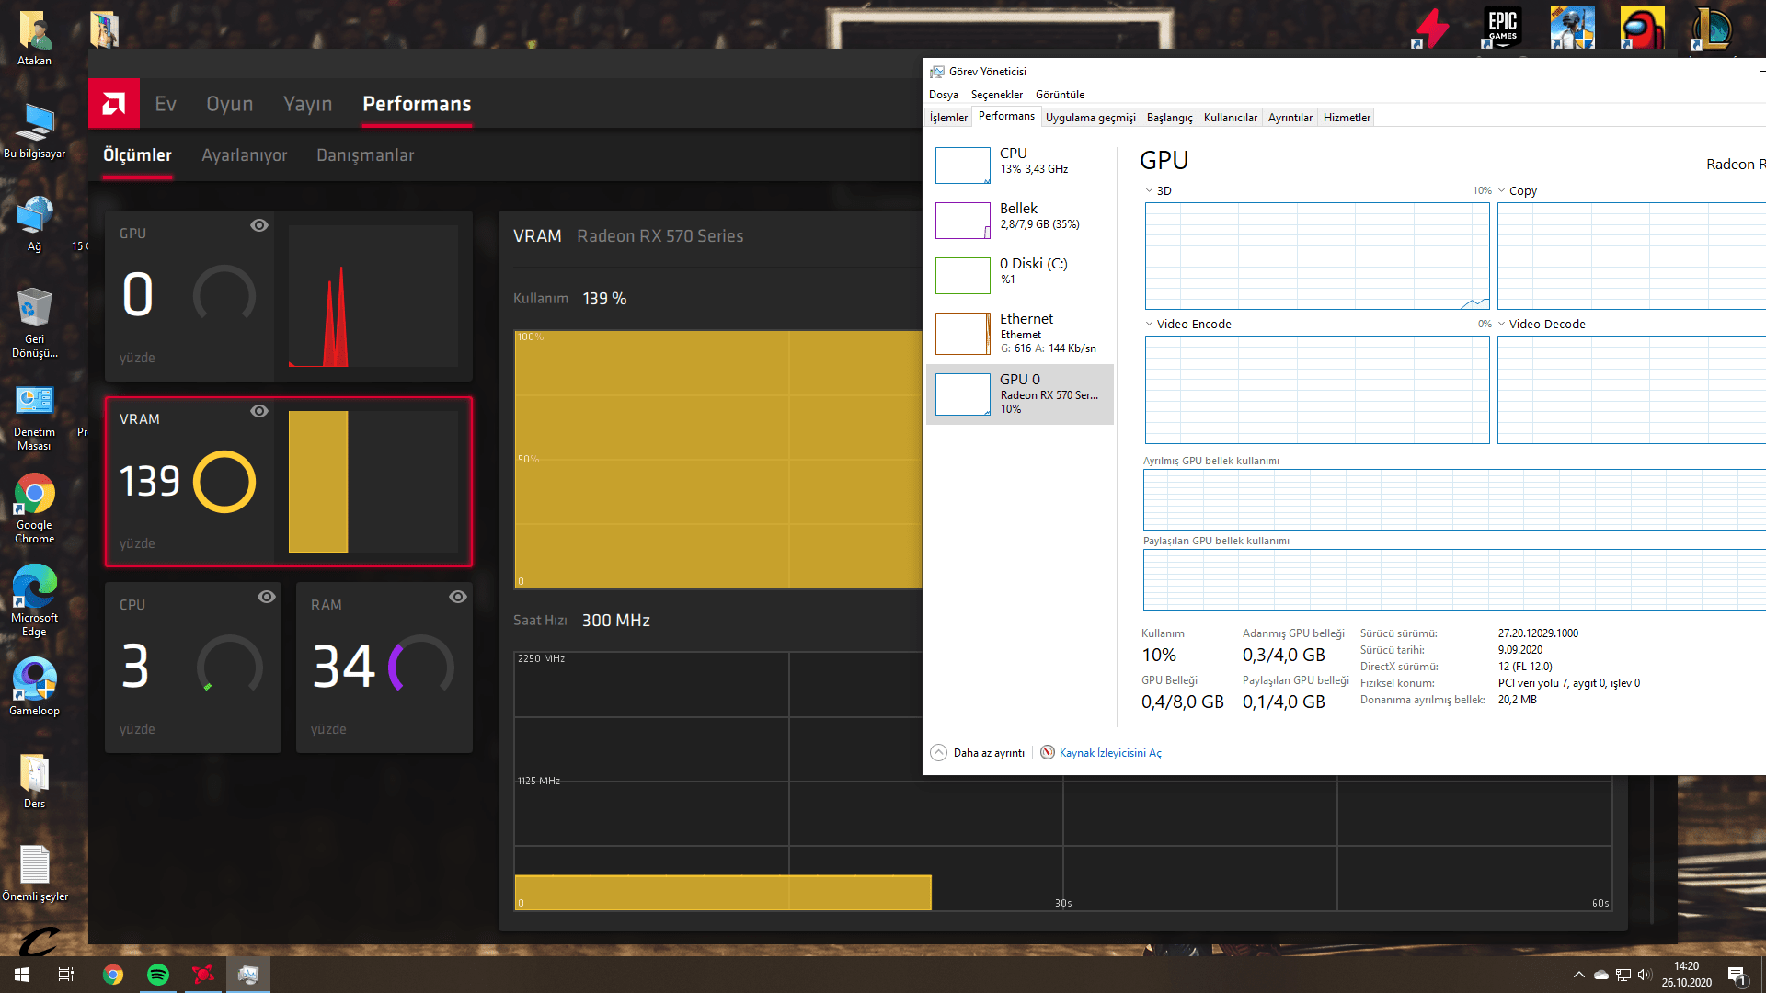Click the AMD Radeon taskbar icon

(203, 975)
